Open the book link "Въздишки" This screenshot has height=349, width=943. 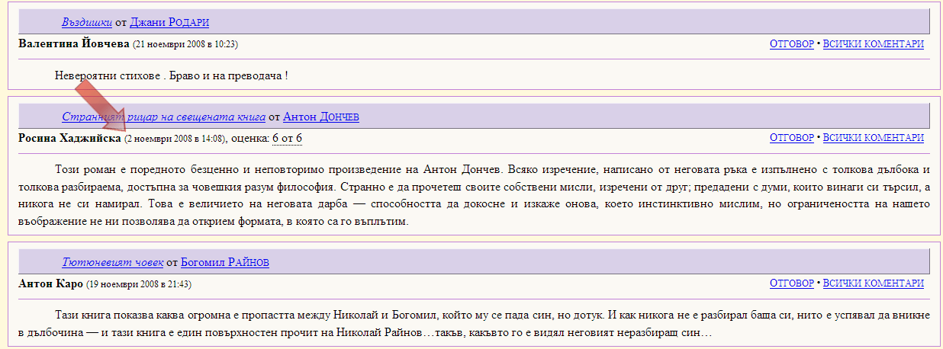click(x=87, y=23)
